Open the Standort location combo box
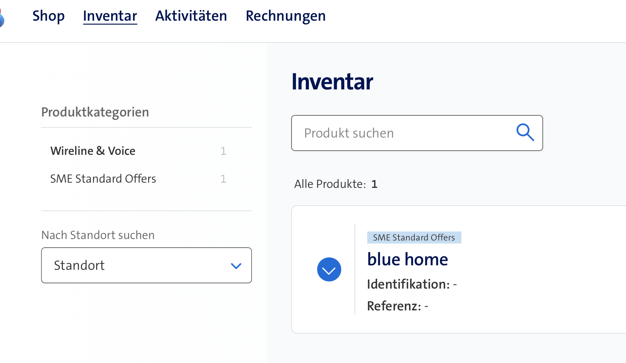626x363 pixels. [146, 265]
